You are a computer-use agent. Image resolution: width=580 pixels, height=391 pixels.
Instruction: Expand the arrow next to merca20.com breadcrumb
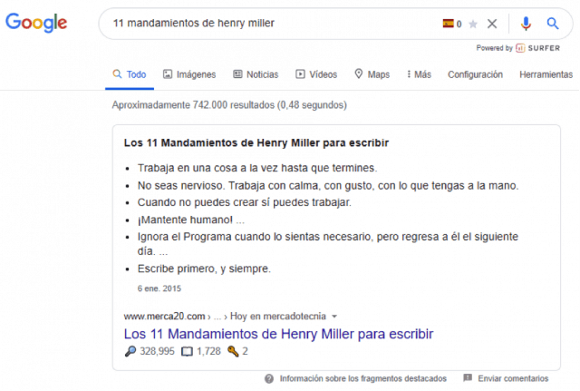coord(334,317)
